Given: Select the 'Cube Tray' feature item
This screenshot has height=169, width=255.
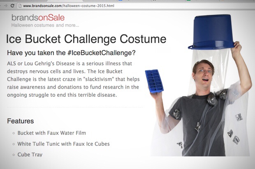Looking at the screenshot, I should tap(30, 155).
